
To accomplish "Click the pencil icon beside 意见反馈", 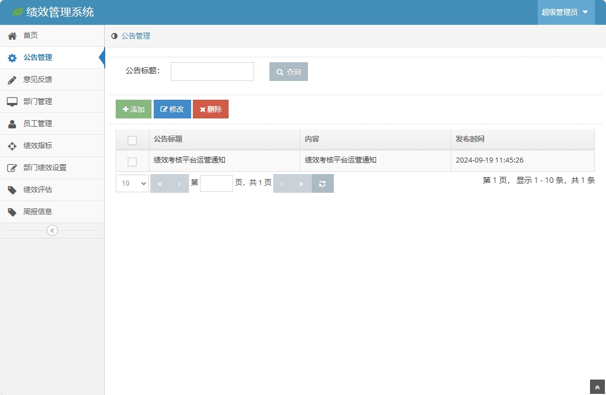I will coord(11,79).
